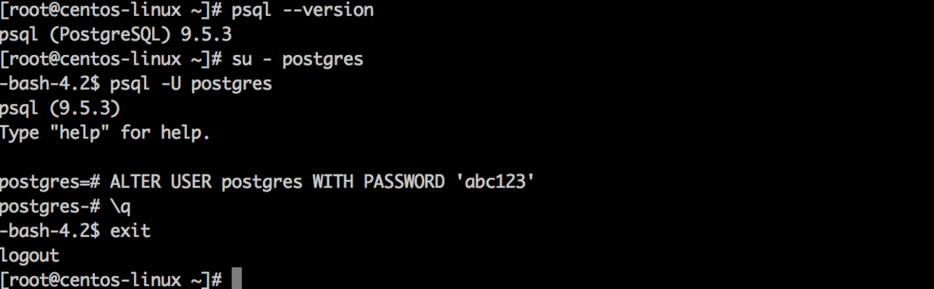Click the root prompt preceding "su - postgres"
The height and width of the screenshot is (289, 934).
tap(111, 59)
